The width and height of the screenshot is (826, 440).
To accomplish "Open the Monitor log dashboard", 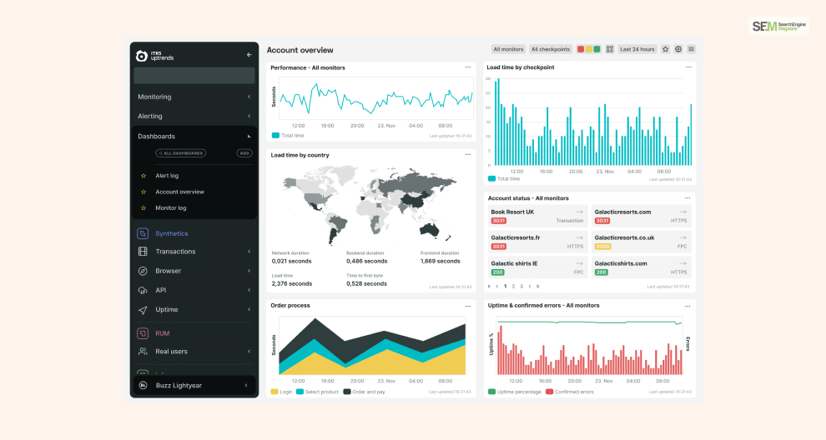I will tap(171, 207).
